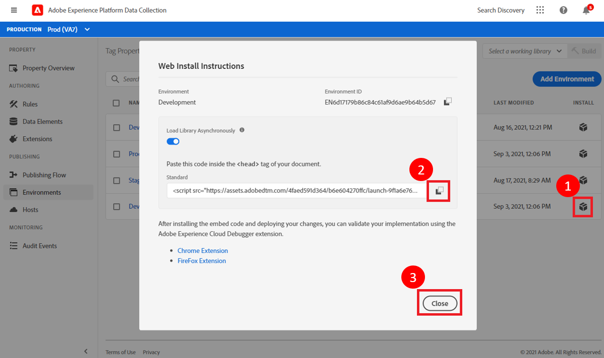This screenshot has width=604, height=358.
Task: Disable Load Library Asynchronously toggle
Action: coord(173,142)
